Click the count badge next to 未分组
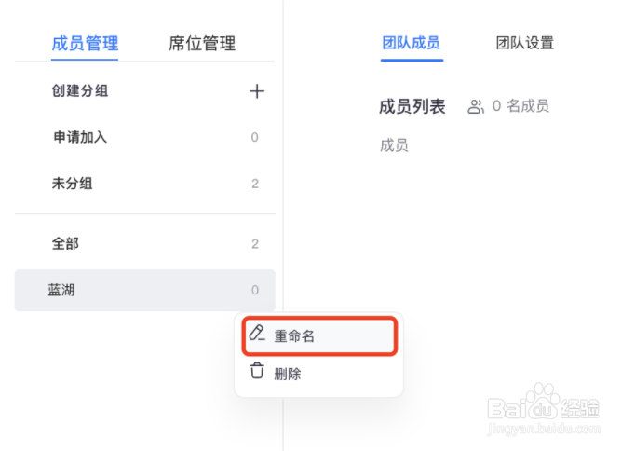 (255, 184)
